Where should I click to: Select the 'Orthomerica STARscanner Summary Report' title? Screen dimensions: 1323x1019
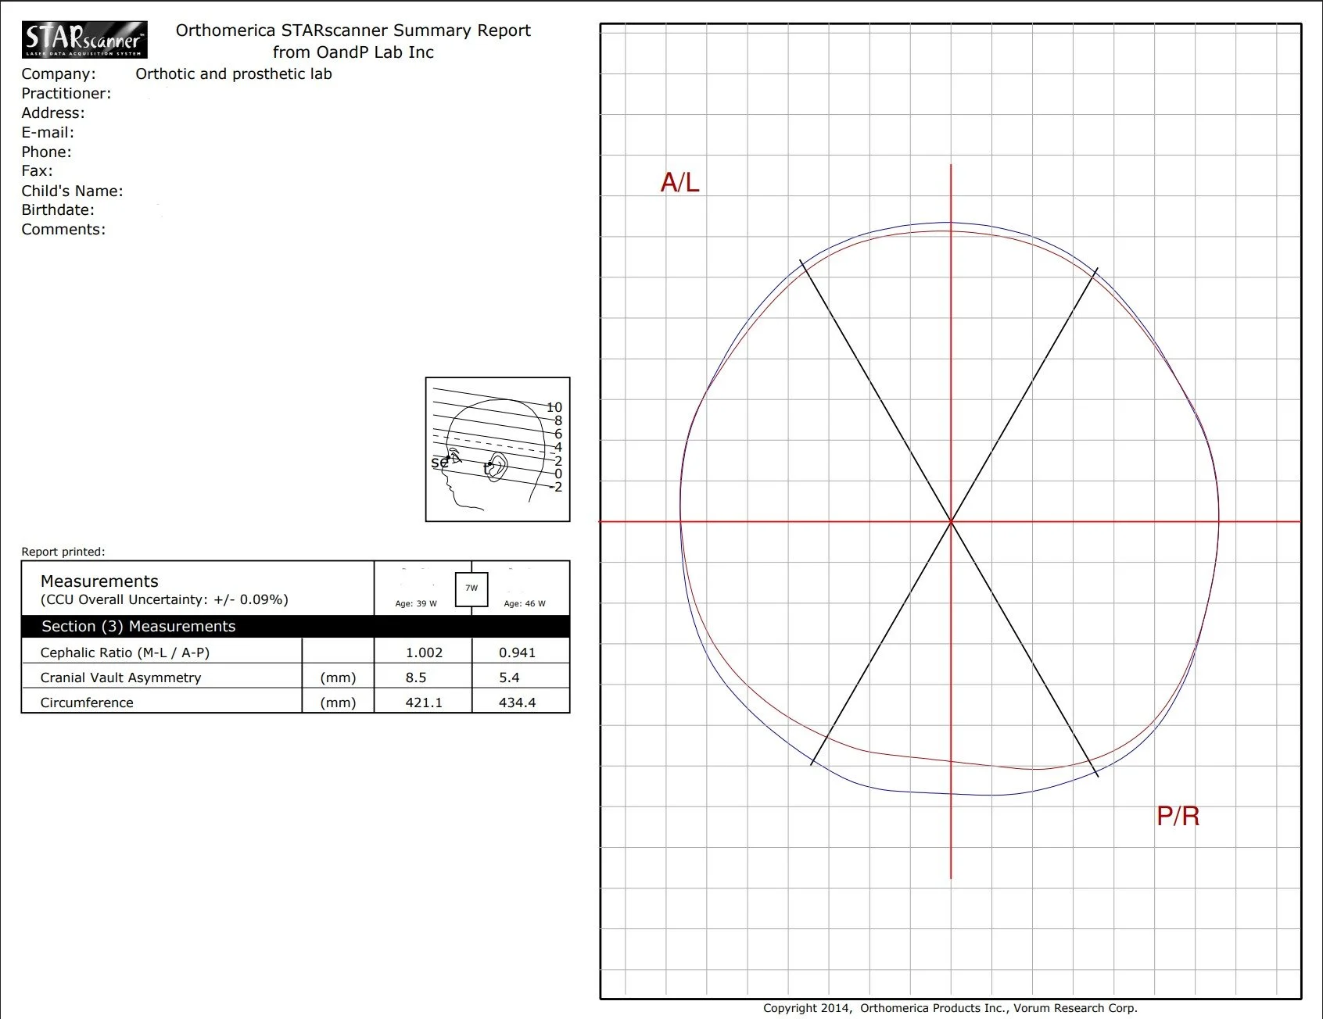pos(353,30)
